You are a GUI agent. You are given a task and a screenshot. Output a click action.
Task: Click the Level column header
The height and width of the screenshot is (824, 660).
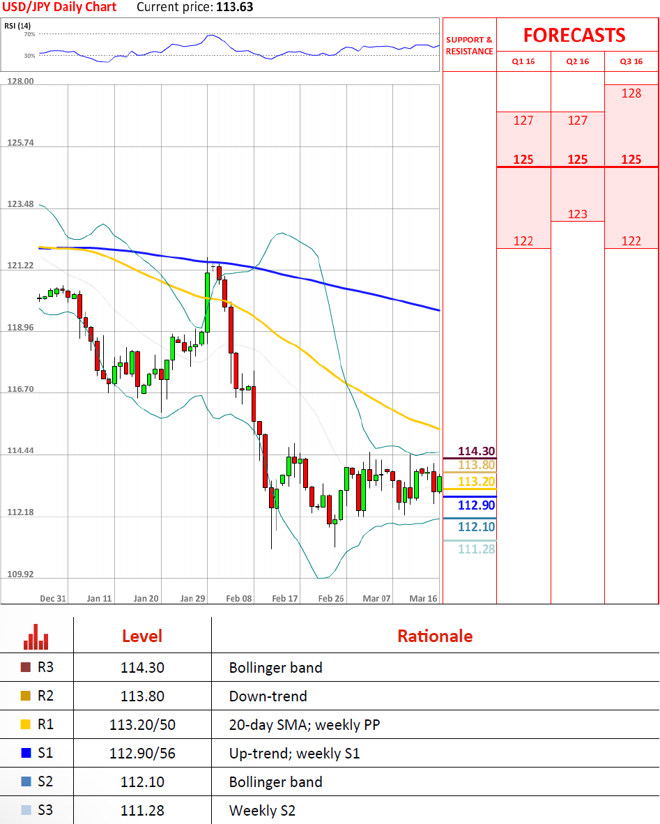[x=142, y=636]
